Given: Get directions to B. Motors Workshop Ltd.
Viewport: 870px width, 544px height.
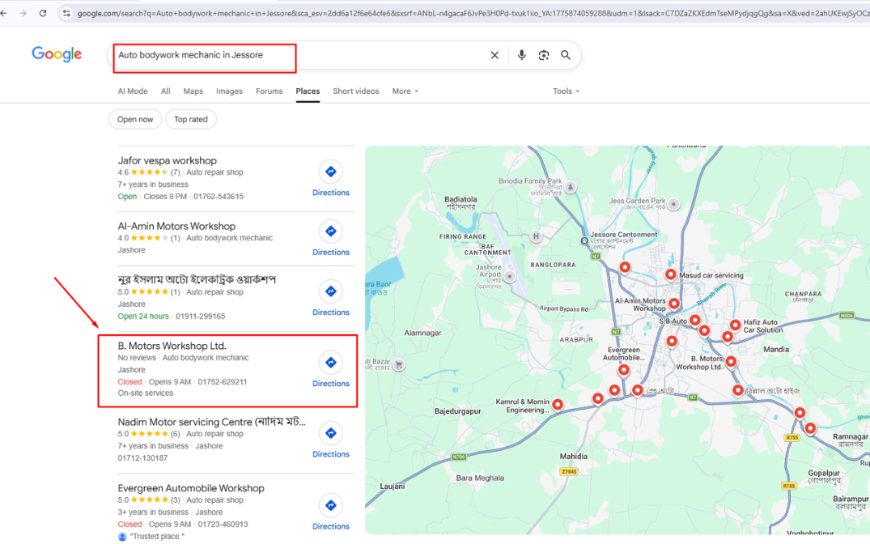Looking at the screenshot, I should coord(330,363).
